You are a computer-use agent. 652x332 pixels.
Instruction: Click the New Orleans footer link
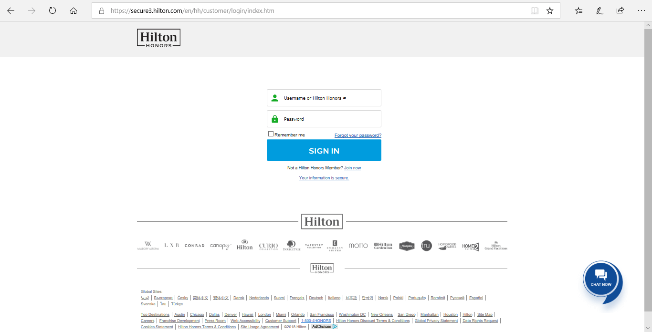click(382, 314)
